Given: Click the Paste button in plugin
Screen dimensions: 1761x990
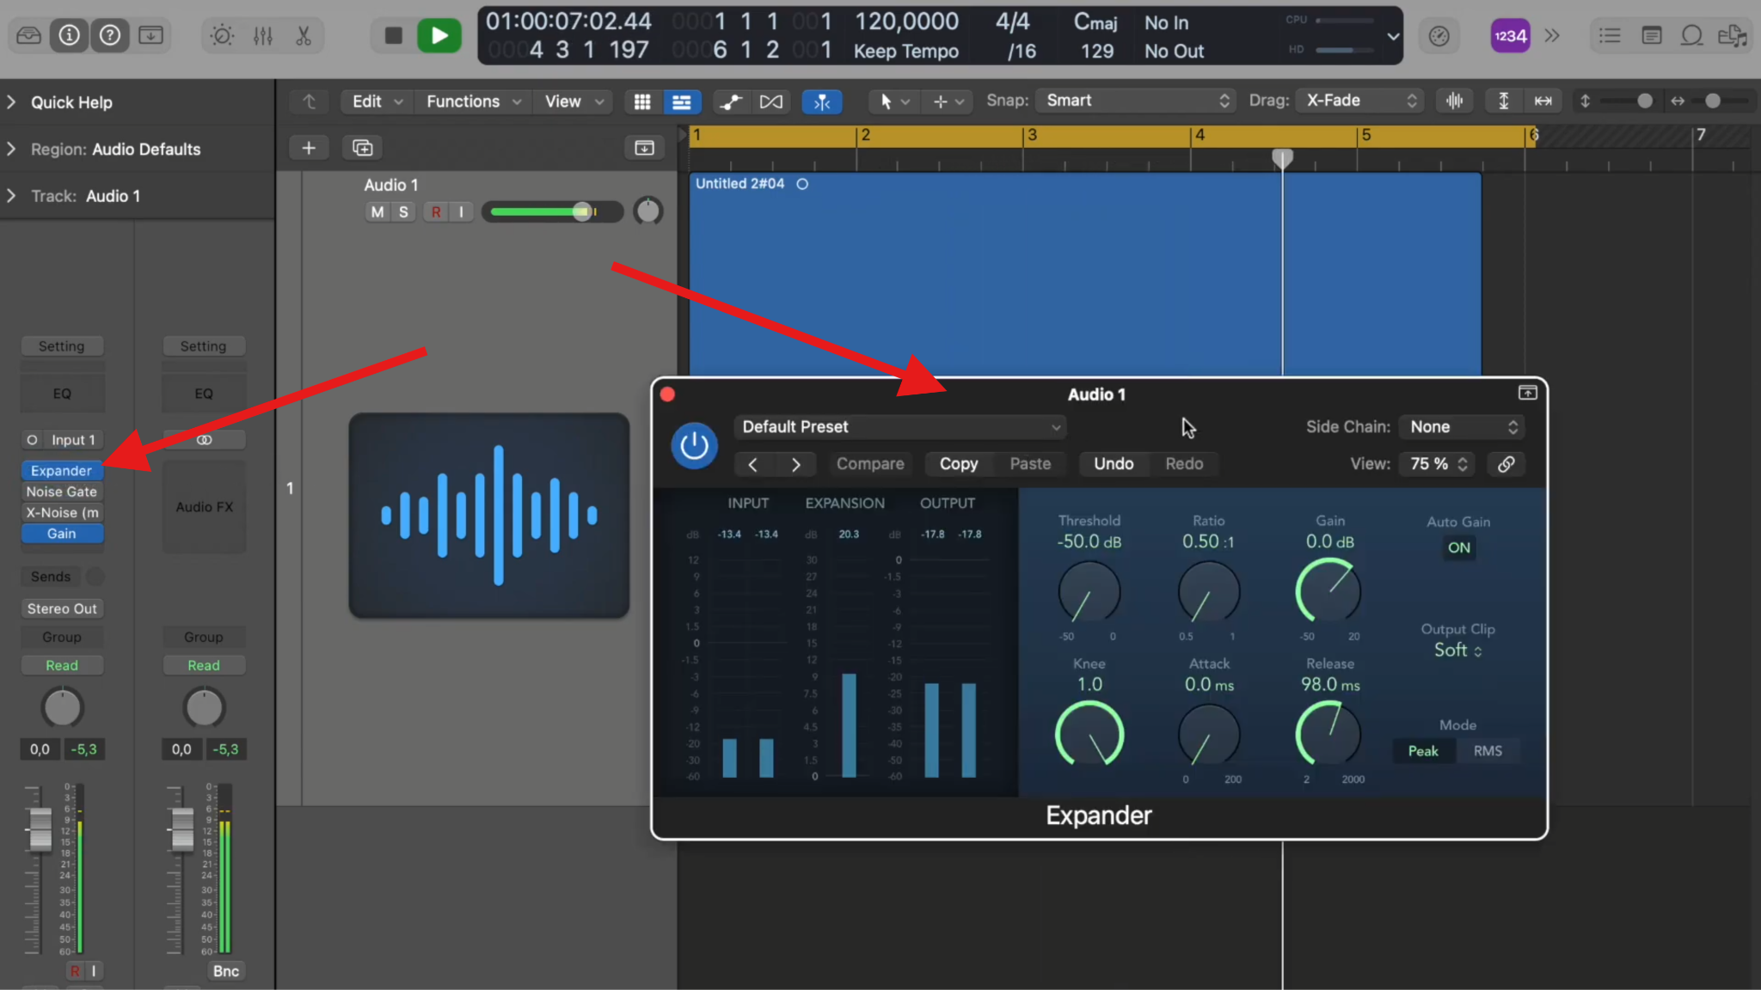Looking at the screenshot, I should pos(1030,464).
